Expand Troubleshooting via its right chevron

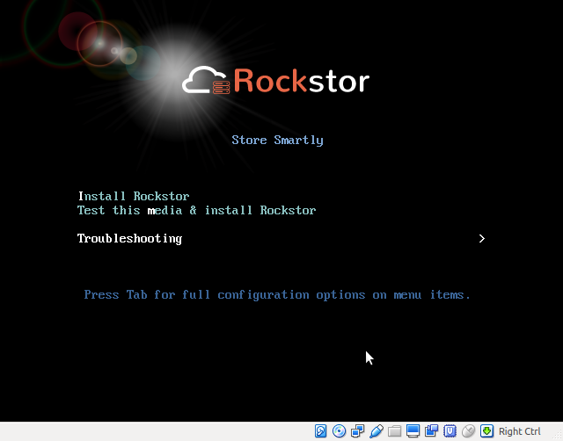[482, 238]
